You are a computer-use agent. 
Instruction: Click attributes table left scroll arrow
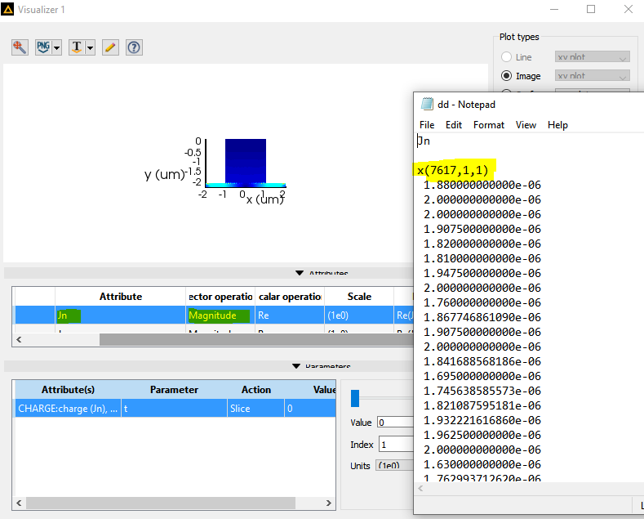click(19, 339)
